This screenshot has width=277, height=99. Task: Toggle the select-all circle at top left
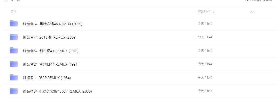click(x=6, y=1)
